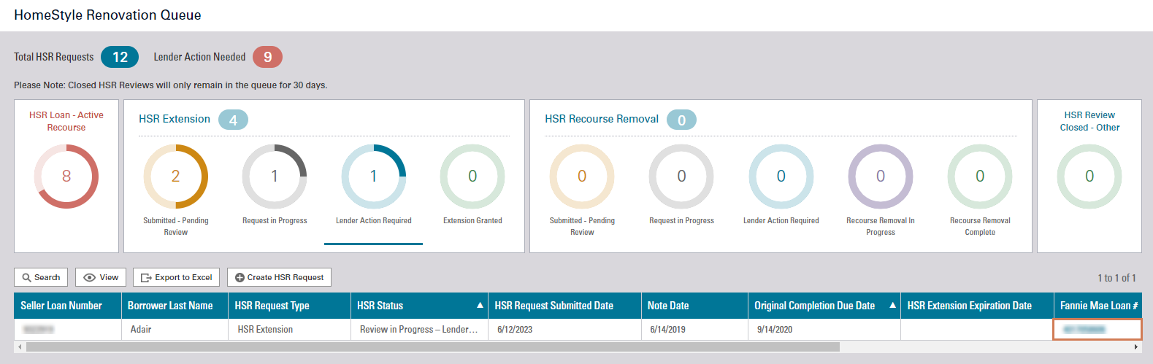
Task: Sort by HSR Extension Expiration Date column
Action: click(977, 306)
